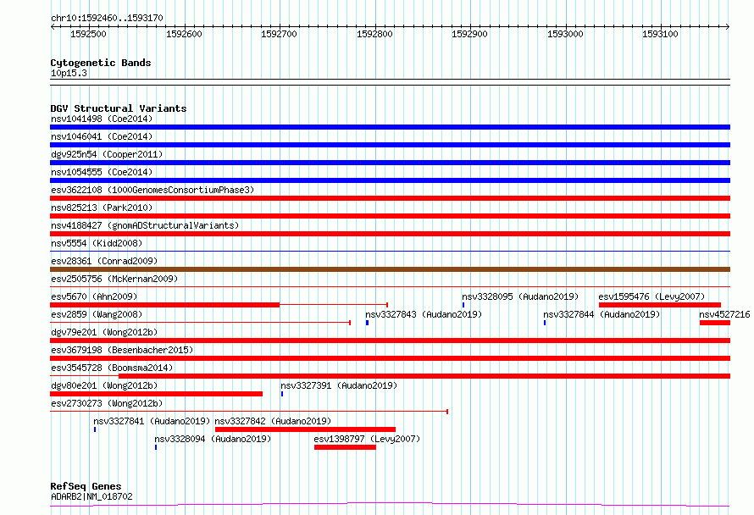Click nsv3327844 (Audano2019) label
Screen dimensions: 754x515
[x=602, y=314]
